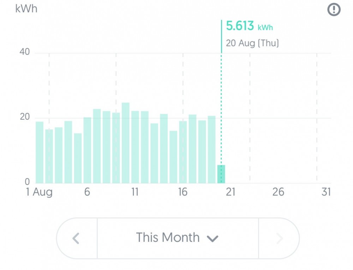353x270 pixels.
Task: Select the tallest bar on 10 Aug
Action: [125, 143]
